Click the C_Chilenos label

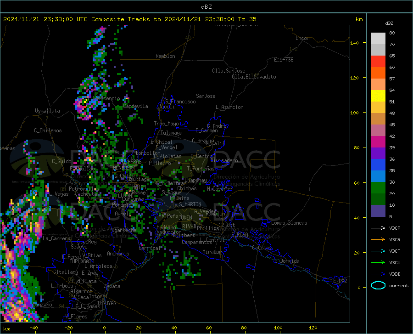click(48, 130)
